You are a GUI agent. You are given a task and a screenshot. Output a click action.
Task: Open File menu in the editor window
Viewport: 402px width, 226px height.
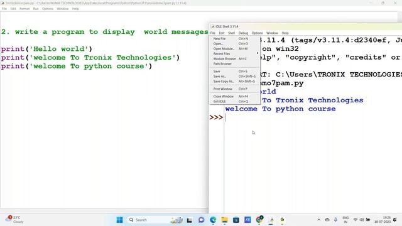coord(4,9)
